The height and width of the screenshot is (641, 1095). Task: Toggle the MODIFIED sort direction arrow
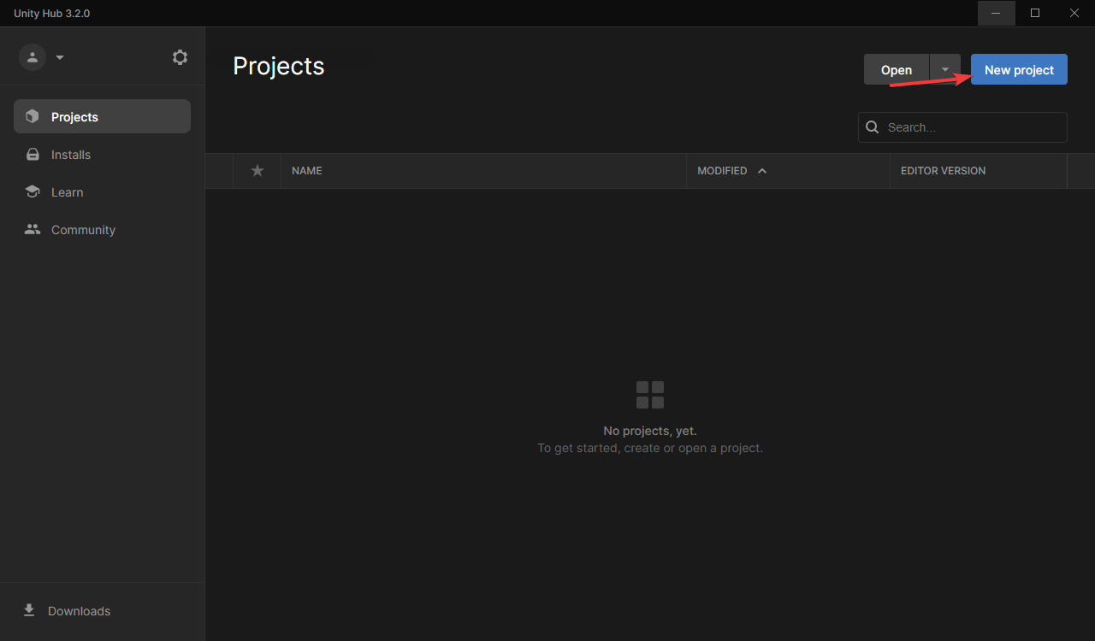762,171
